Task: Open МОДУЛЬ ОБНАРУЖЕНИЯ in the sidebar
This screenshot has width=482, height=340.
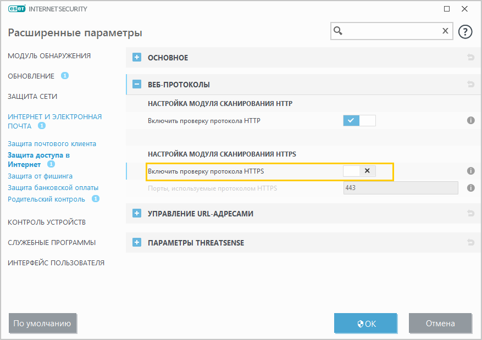Action: pos(49,55)
